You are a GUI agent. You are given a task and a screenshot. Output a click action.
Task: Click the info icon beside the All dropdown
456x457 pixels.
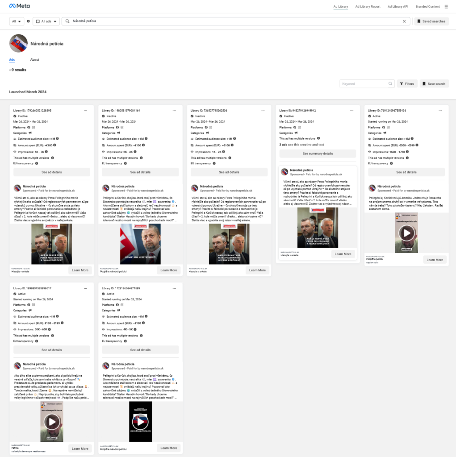coord(28,21)
